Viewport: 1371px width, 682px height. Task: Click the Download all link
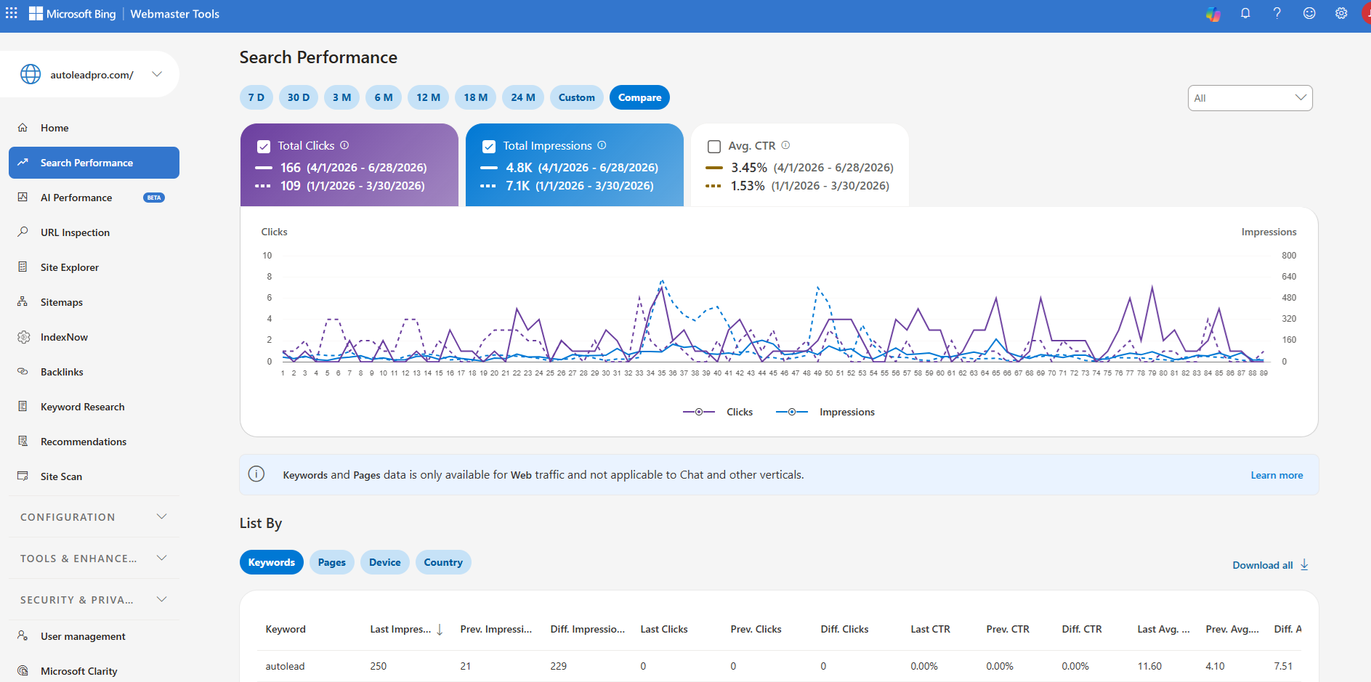tap(1263, 565)
